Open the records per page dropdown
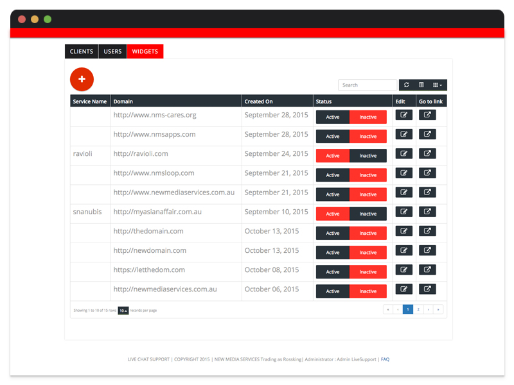Screen dimensions: 514x385 pos(123,311)
